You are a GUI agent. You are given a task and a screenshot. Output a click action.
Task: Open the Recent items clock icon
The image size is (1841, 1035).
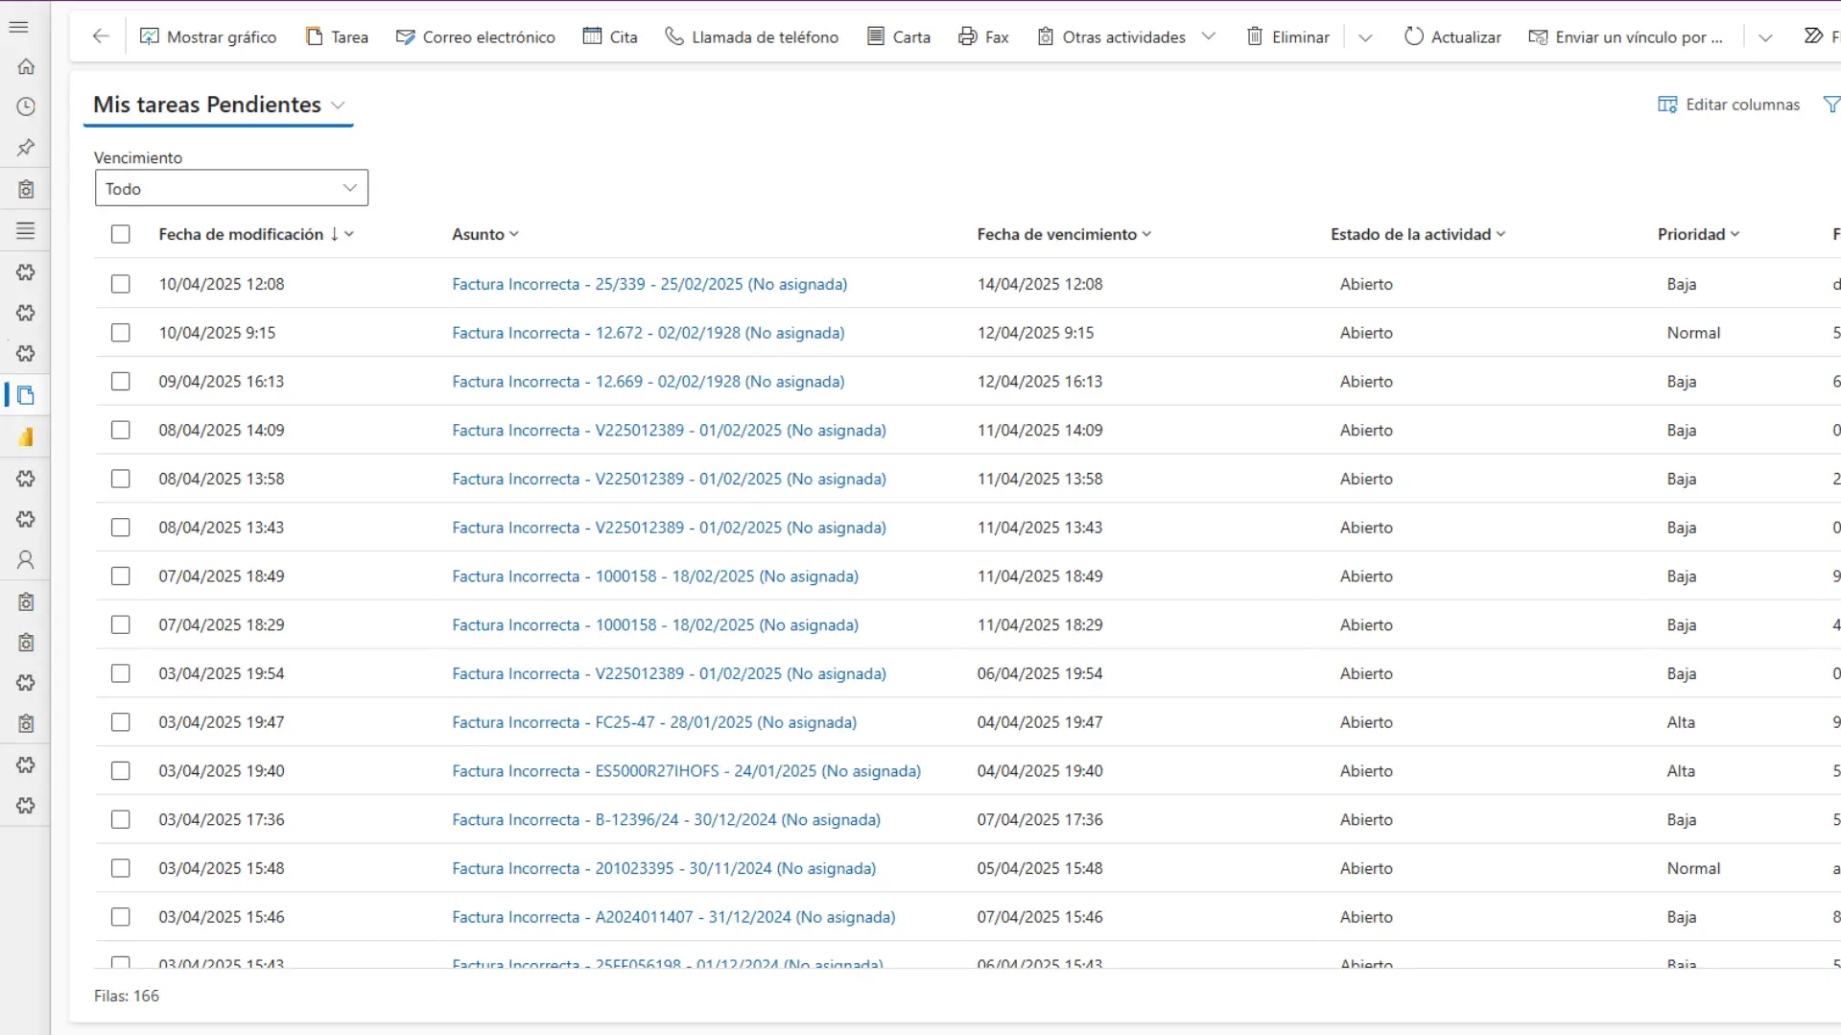tap(26, 107)
